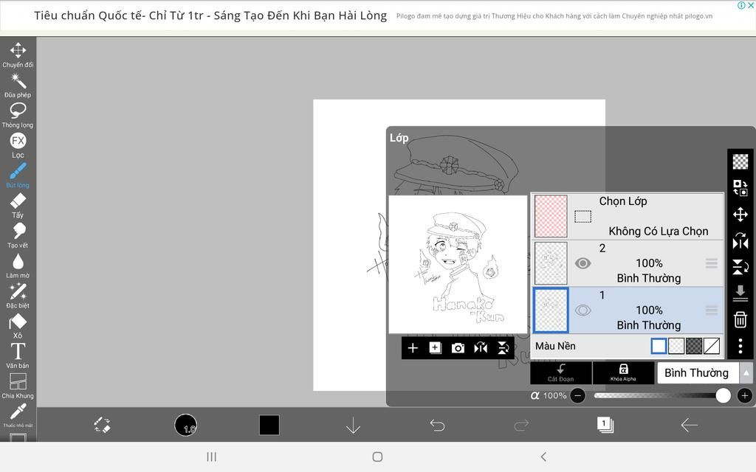
Task: Open the ad info icon
Action: [x=741, y=5]
